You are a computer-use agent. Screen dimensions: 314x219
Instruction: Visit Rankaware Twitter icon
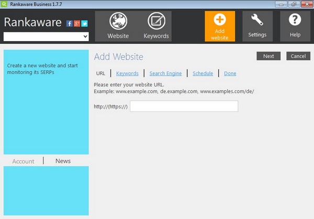click(x=84, y=24)
